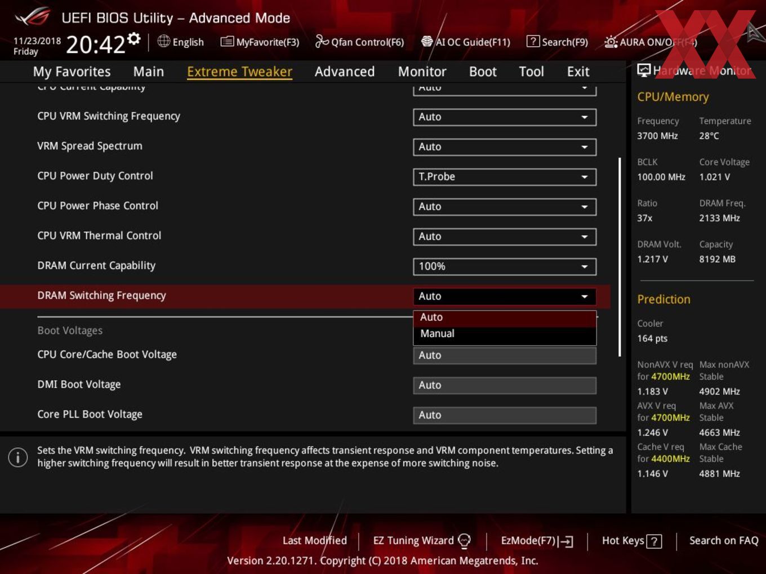Image resolution: width=766 pixels, height=574 pixels.
Task: Collapse DRAM Switching Frequency dropdown
Action: pos(505,296)
